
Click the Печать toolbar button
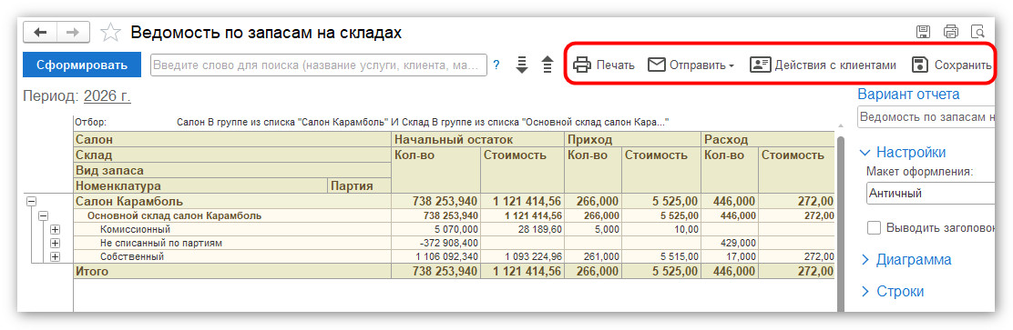pyautogui.click(x=604, y=65)
